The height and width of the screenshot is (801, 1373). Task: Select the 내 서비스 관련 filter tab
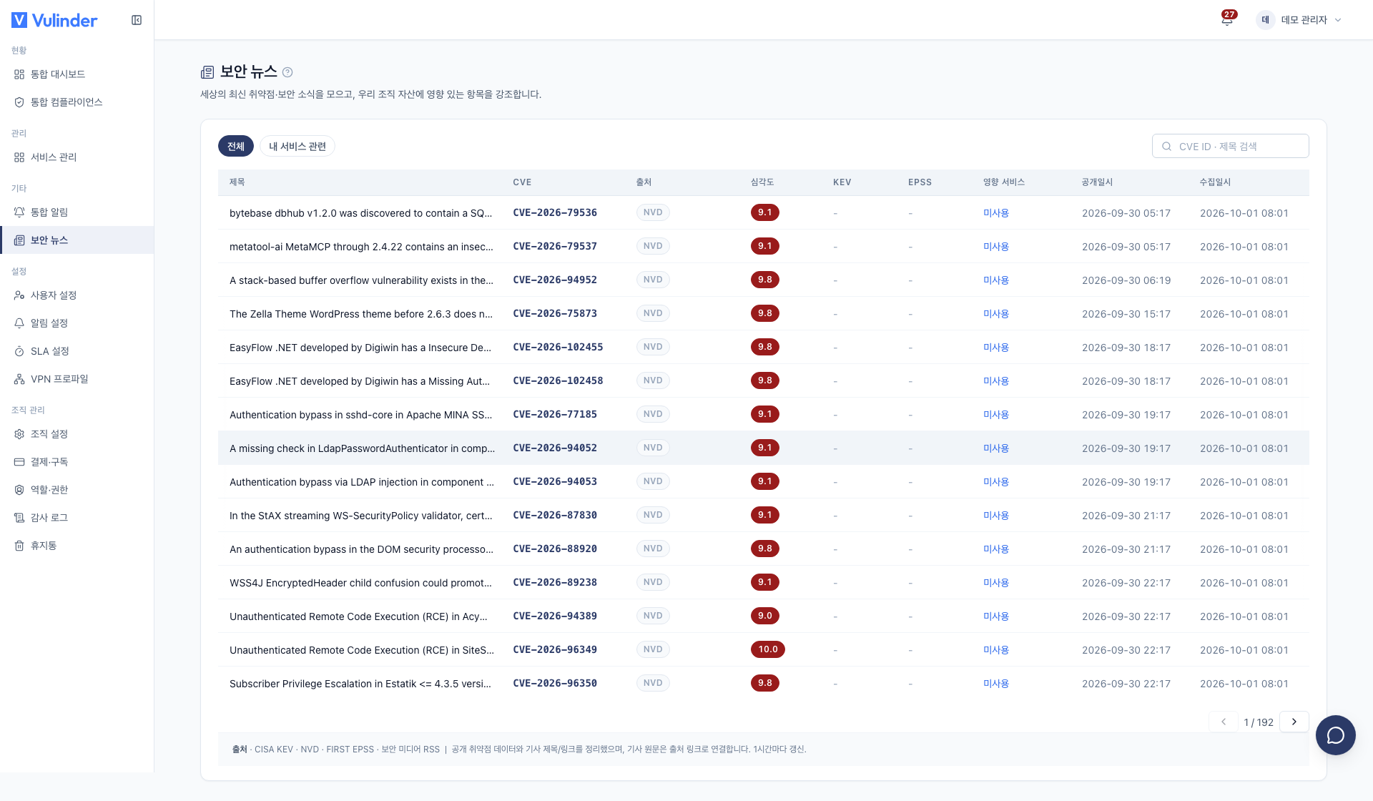(297, 146)
